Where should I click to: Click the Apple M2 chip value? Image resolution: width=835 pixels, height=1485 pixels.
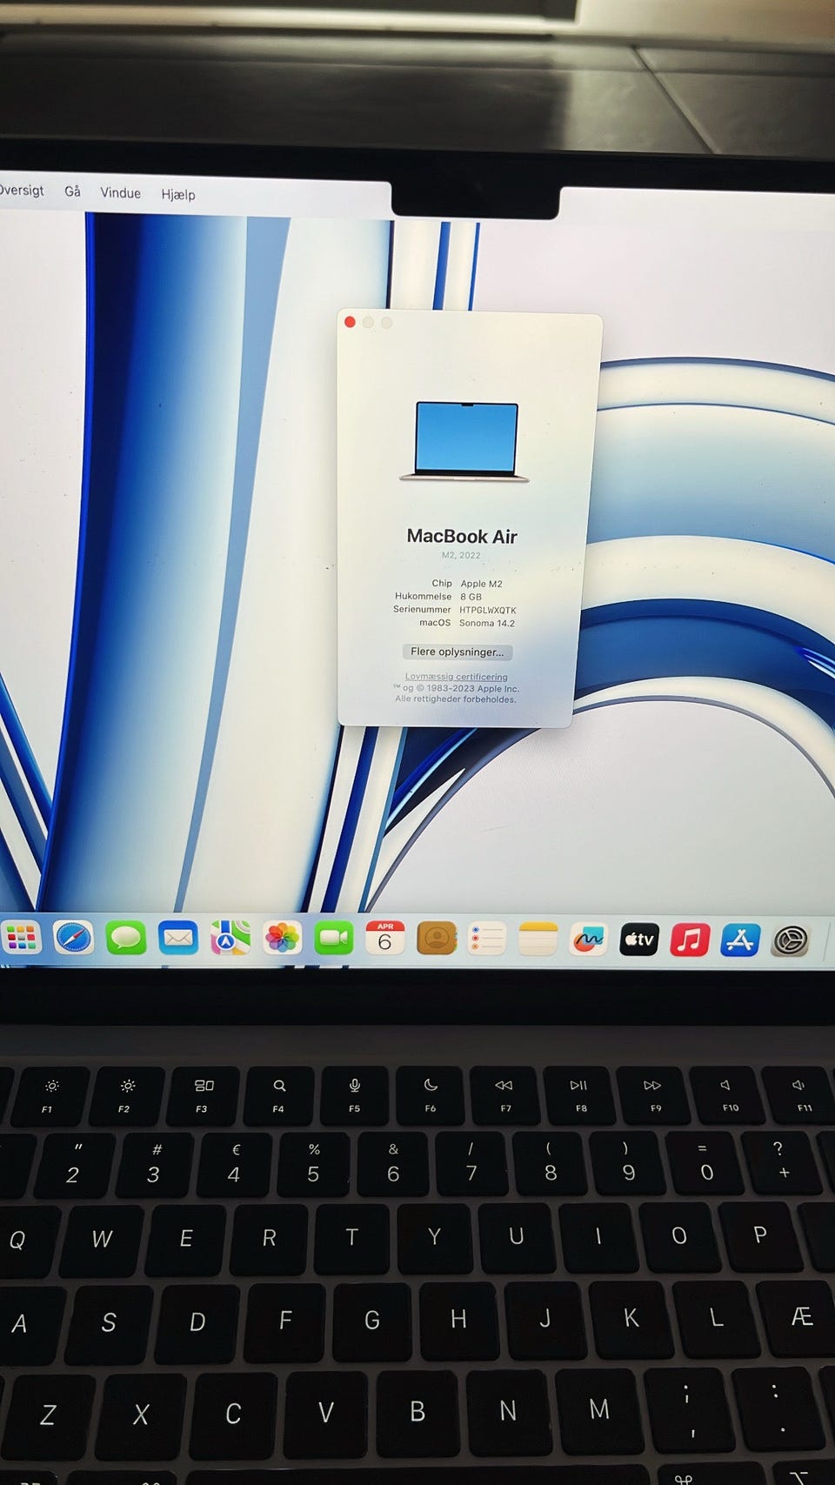tap(481, 584)
